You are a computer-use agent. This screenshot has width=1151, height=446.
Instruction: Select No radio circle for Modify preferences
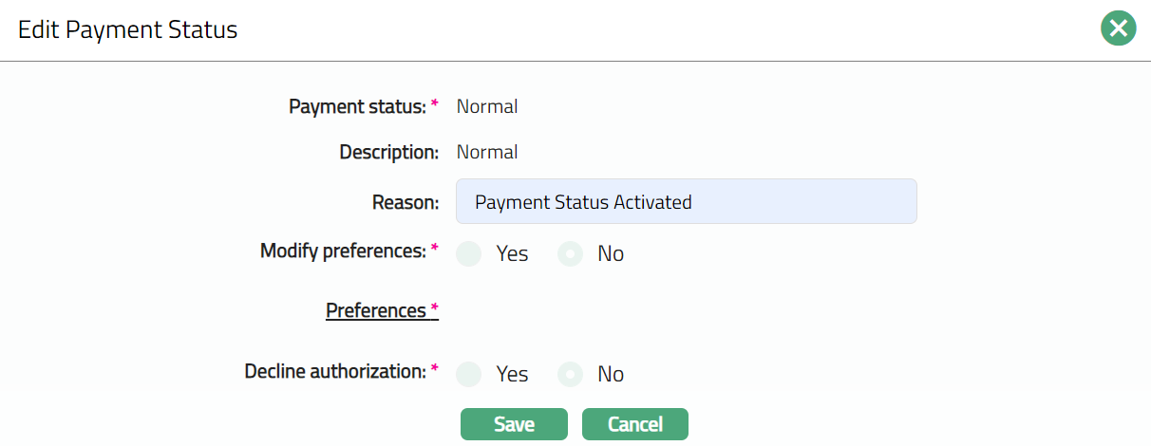570,254
